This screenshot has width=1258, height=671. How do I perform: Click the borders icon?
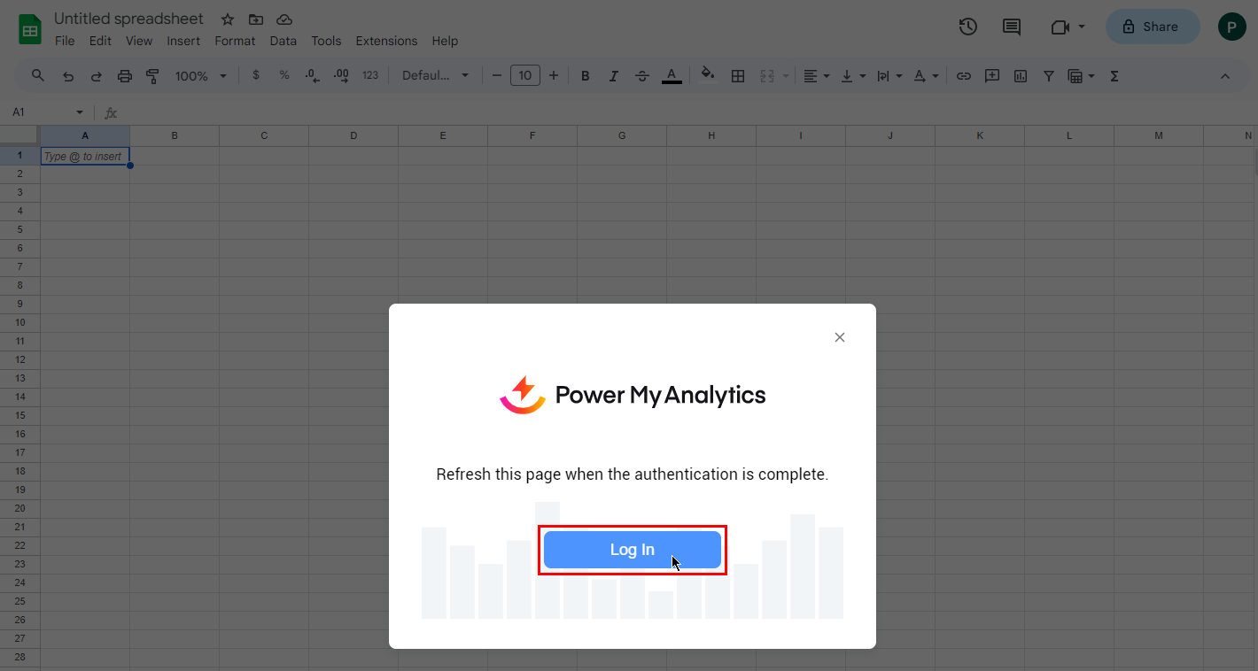coord(737,76)
